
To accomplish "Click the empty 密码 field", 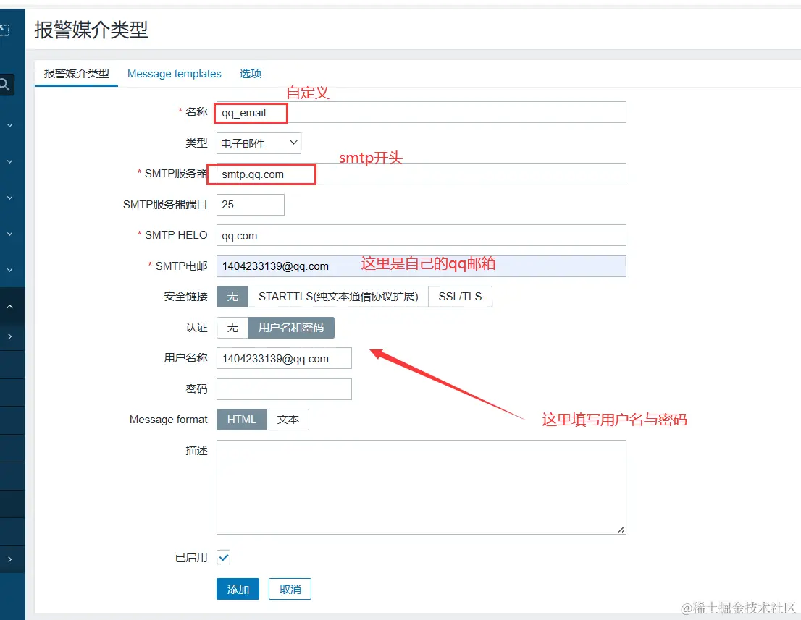I will tap(284, 388).
